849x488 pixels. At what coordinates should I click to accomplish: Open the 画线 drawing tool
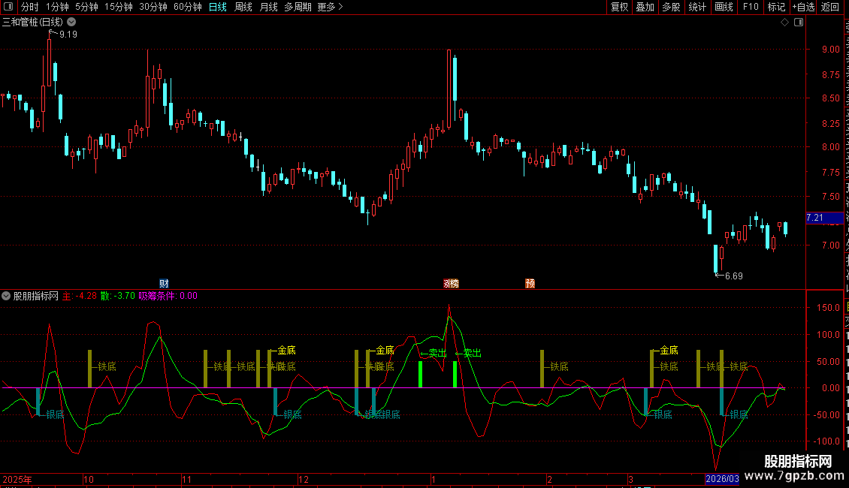click(724, 7)
